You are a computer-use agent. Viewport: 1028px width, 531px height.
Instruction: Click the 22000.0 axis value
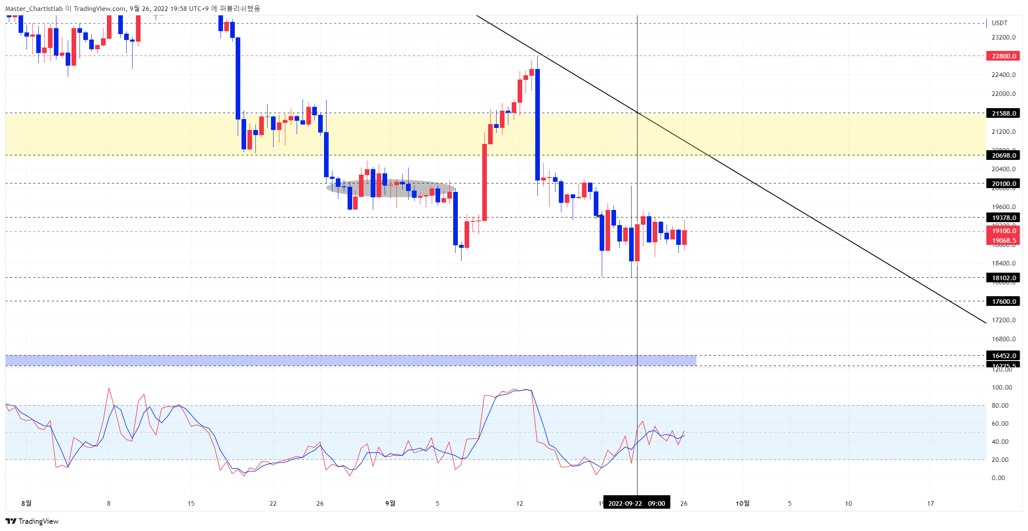[1003, 93]
